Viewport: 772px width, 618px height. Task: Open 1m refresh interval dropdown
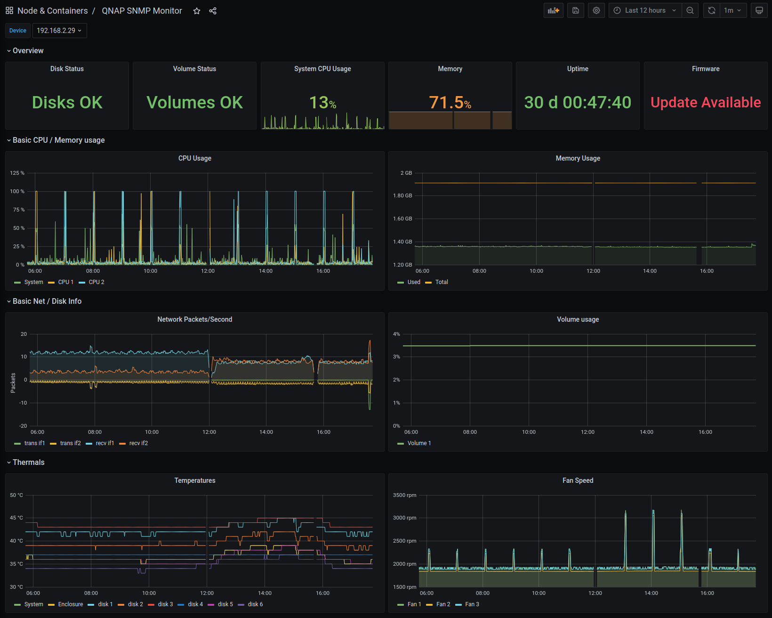point(733,10)
